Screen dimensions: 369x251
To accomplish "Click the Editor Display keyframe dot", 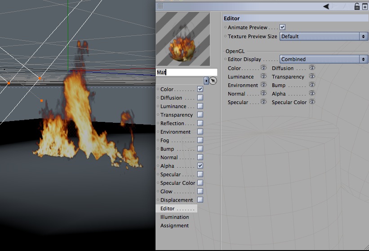I will coord(226,59).
